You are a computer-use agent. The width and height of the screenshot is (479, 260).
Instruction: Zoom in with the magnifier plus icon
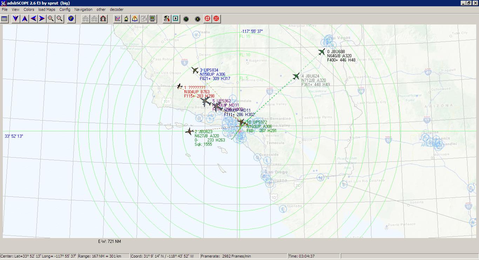51,19
